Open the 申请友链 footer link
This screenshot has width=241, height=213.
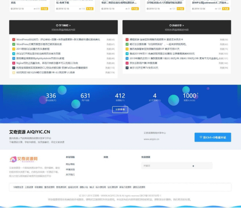70,169
